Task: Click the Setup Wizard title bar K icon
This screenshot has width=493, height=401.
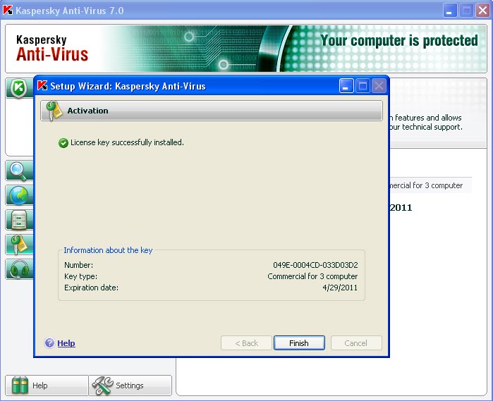Action: coord(42,85)
